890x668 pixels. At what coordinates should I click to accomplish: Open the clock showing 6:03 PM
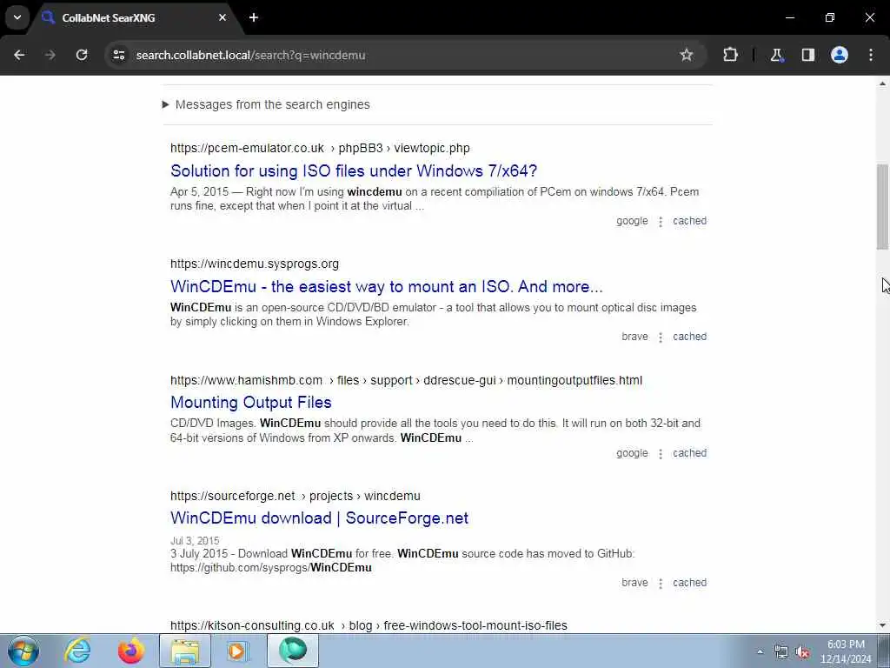(x=846, y=651)
